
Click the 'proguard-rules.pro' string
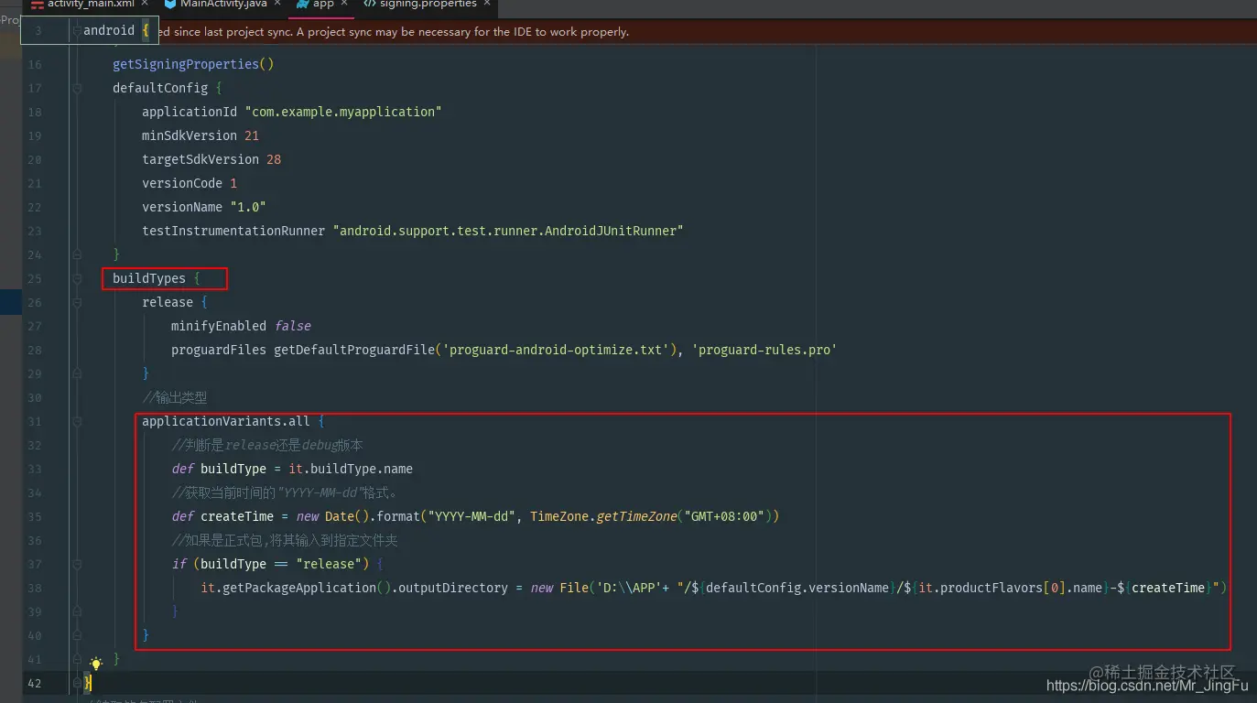(764, 350)
